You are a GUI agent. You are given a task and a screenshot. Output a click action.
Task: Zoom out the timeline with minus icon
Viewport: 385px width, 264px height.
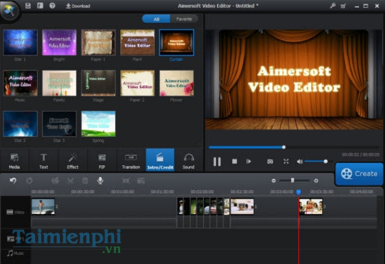coord(274,181)
